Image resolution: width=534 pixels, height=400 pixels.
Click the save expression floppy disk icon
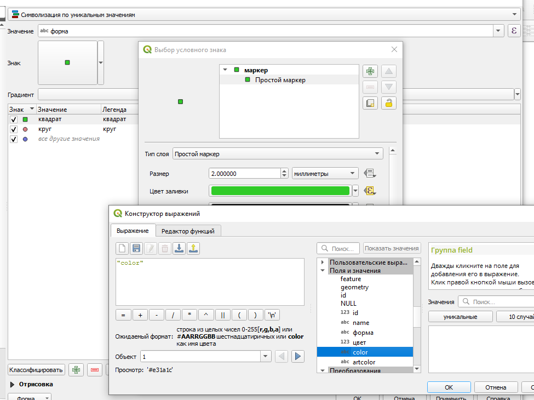tap(136, 248)
